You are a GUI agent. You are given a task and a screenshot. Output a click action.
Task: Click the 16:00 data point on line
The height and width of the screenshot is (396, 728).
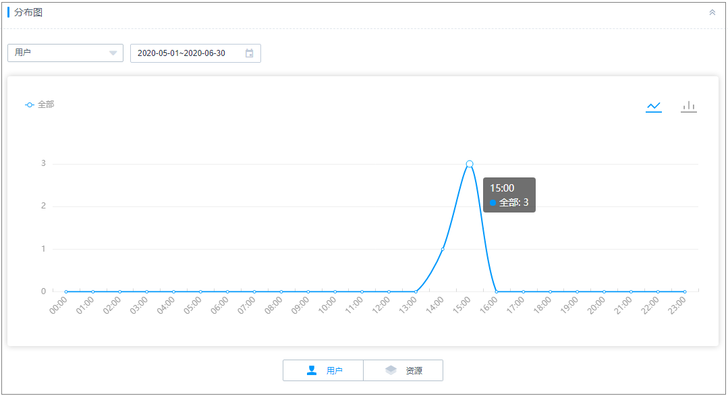tap(497, 291)
